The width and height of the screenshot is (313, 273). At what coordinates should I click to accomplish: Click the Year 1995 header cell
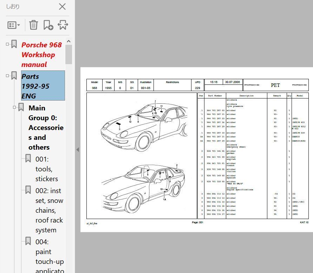pos(109,85)
